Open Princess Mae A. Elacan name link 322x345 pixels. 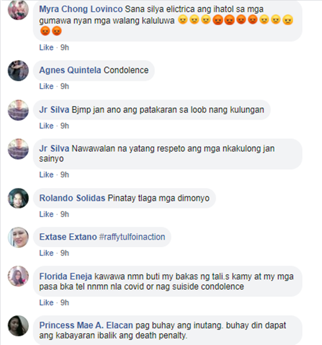tap(86, 325)
